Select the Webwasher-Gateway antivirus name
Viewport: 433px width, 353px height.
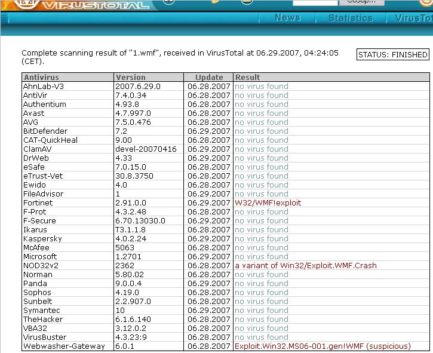coord(64,346)
